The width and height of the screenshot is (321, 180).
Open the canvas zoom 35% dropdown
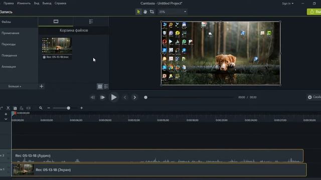click(173, 12)
